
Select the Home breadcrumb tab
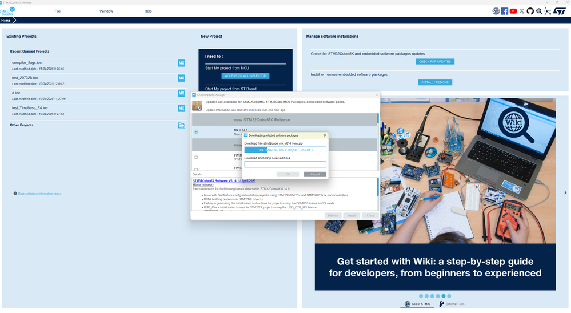(6, 21)
